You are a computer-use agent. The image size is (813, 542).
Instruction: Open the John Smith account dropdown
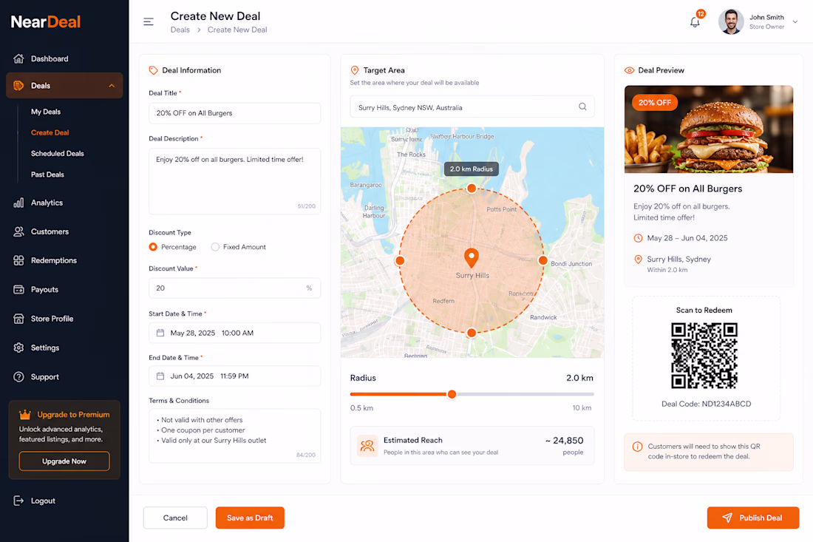795,21
